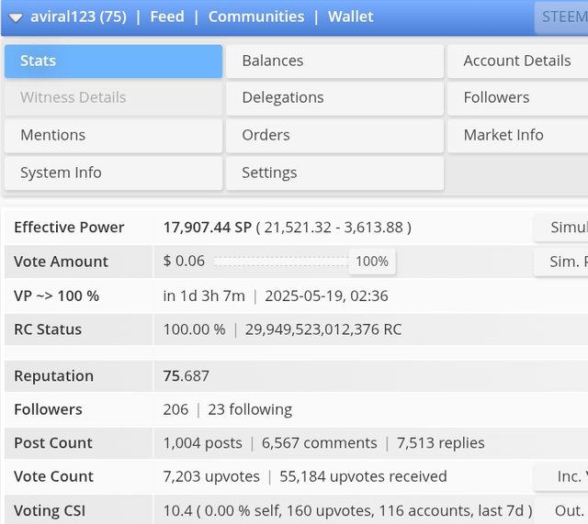Switch to the Balances tab

coord(334,61)
